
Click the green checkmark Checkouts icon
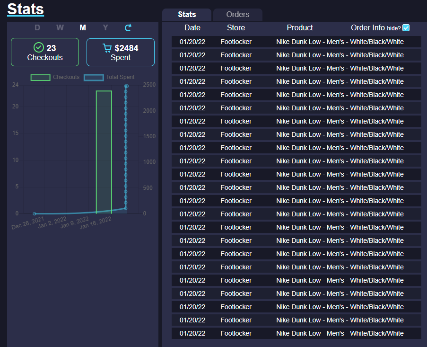click(39, 47)
